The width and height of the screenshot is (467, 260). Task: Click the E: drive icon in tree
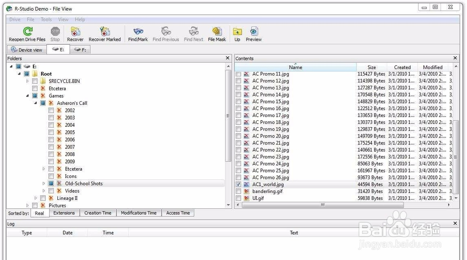pyautogui.click(x=27, y=66)
